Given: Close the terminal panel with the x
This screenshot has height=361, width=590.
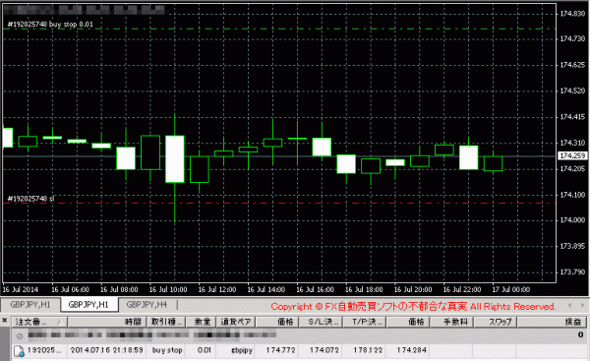Looking at the screenshot, I should point(5,321).
